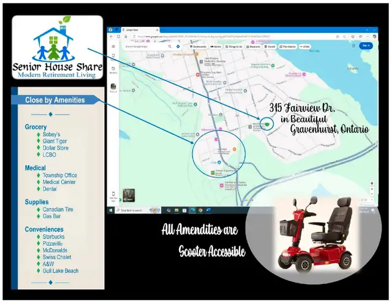
Task: Click the green marker at 315 Fairview
Action: 267,124
